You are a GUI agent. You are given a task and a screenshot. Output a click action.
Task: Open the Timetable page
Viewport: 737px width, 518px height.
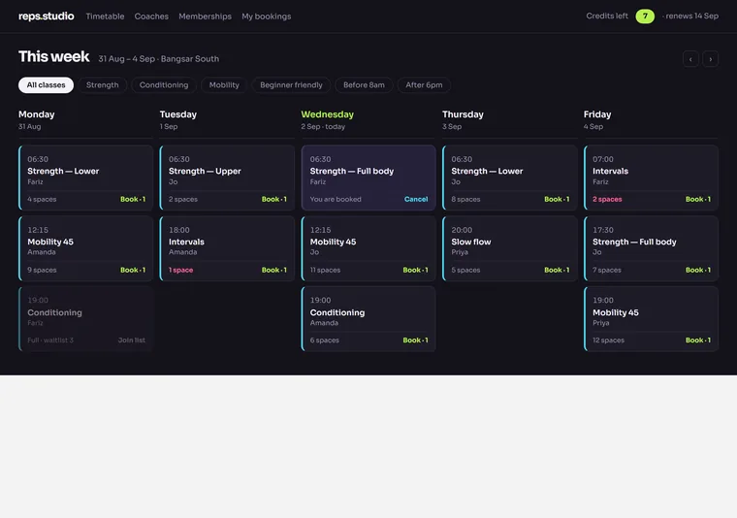[x=105, y=16]
